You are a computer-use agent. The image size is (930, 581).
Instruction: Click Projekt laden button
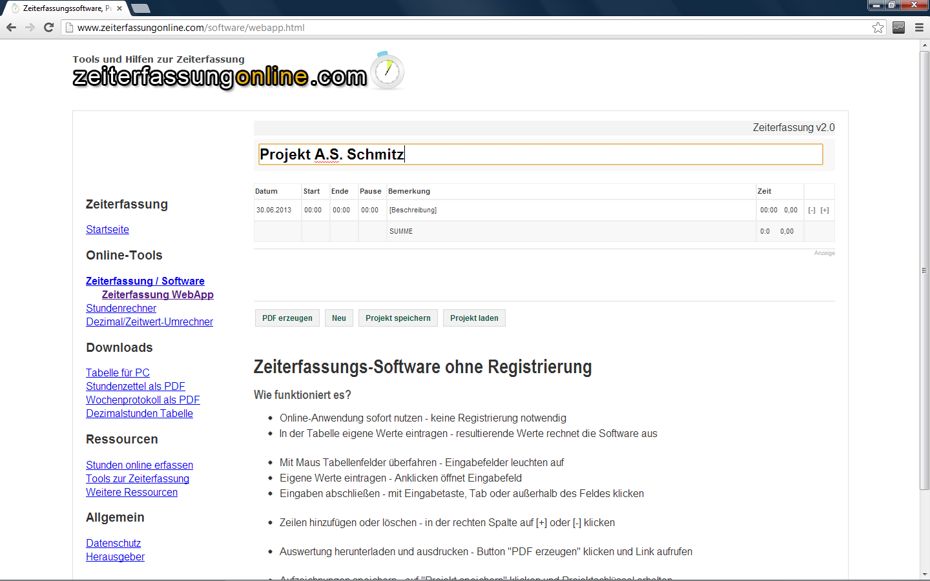tap(474, 318)
